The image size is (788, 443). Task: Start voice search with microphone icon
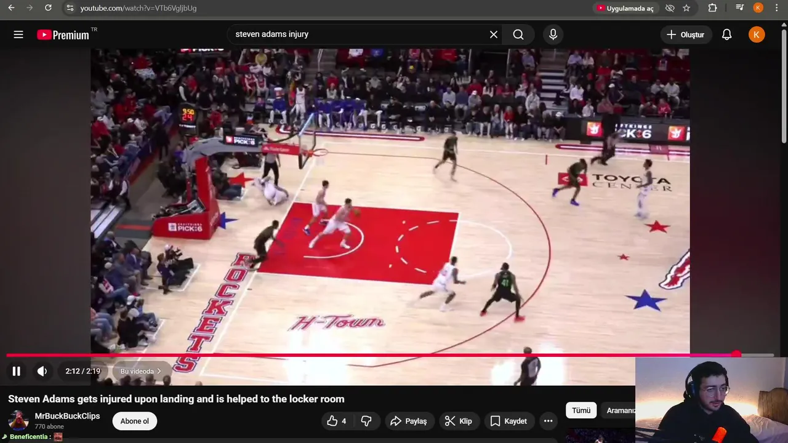(553, 34)
